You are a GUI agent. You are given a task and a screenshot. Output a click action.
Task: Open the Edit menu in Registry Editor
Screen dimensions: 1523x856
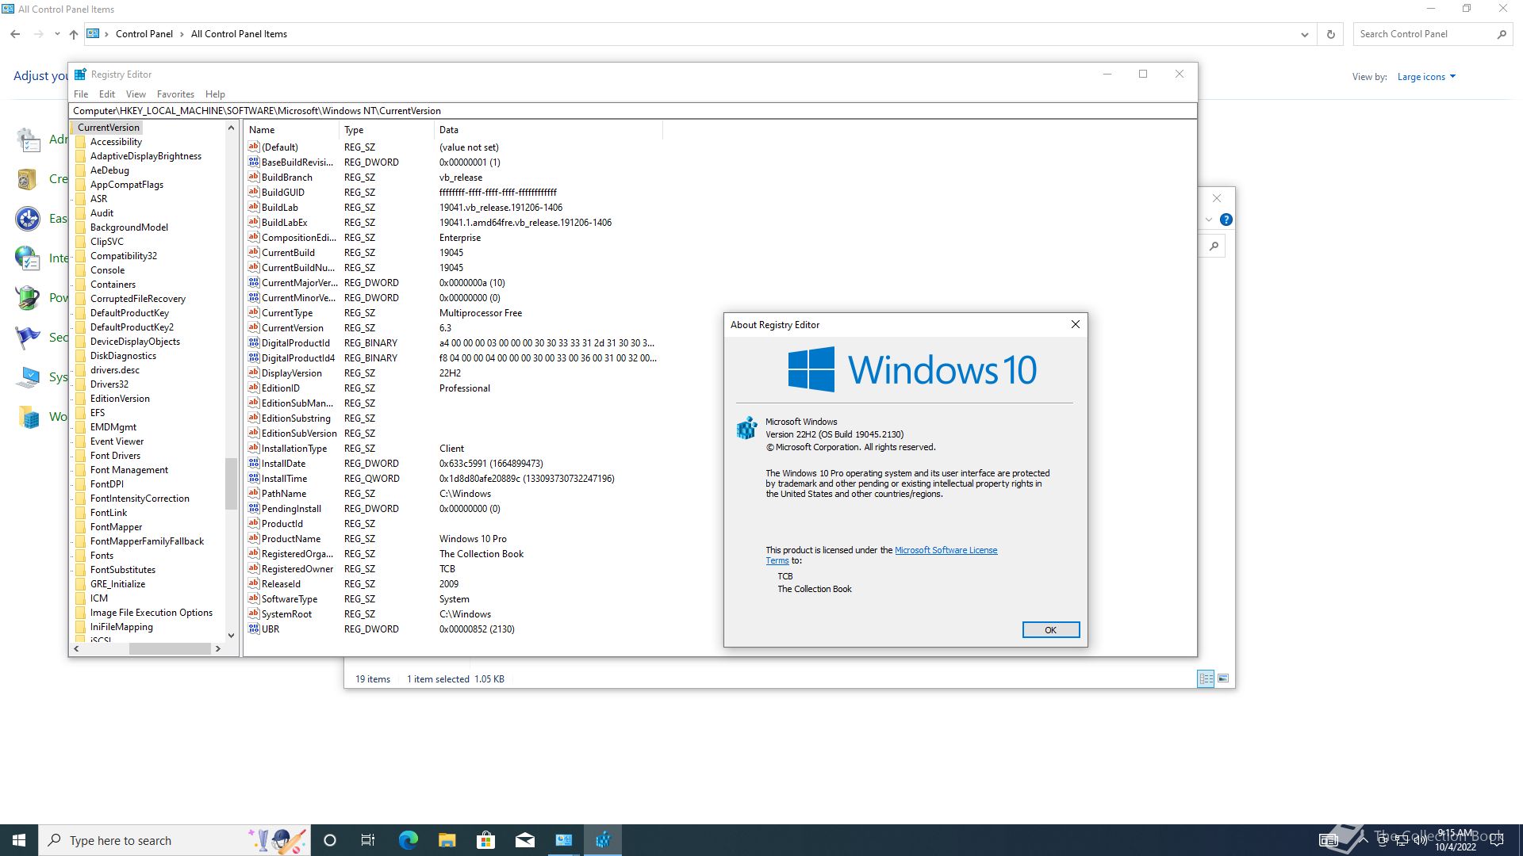click(107, 94)
